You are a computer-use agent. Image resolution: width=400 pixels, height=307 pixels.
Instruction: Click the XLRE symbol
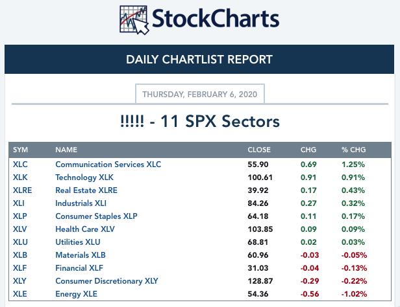click(x=23, y=190)
